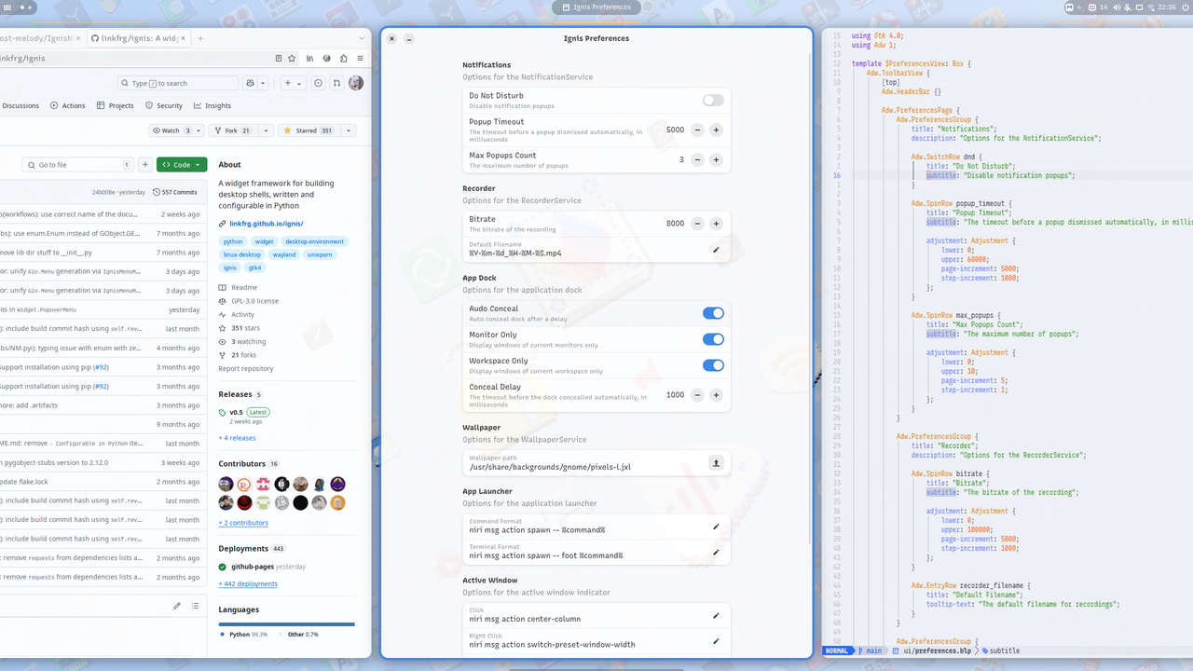Open the 557 Commits history link
The height and width of the screenshot is (671, 1193).
click(175, 192)
